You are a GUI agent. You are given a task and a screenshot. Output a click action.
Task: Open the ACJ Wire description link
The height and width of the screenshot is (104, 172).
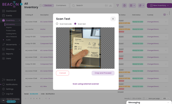point(43,86)
